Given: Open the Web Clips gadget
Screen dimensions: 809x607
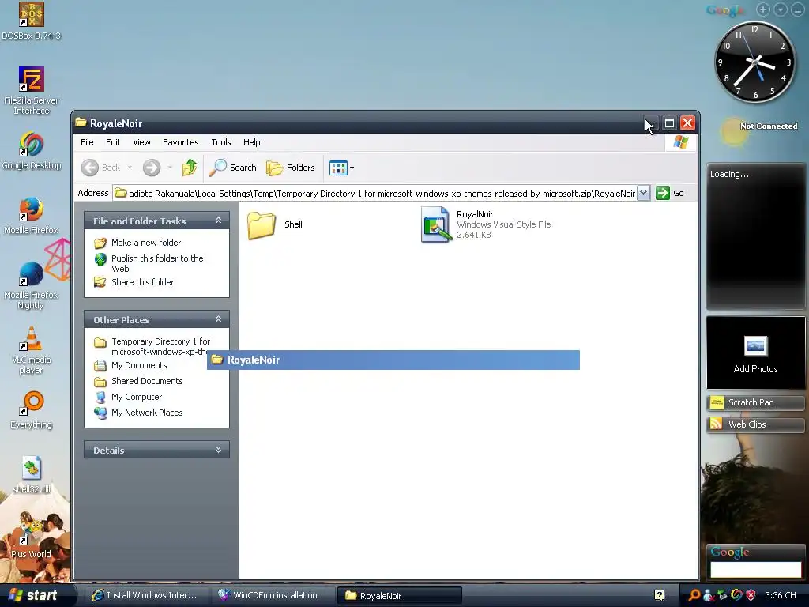Looking at the screenshot, I should (x=755, y=424).
